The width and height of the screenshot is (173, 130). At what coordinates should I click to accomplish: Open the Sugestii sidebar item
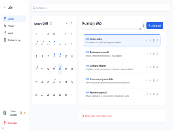point(14,33)
